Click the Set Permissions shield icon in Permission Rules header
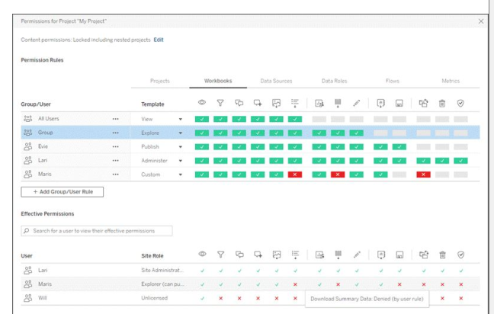 460,104
